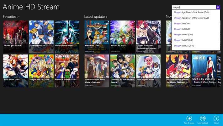Choose Dragon Ball (Dub) from suggestions

click(196, 23)
